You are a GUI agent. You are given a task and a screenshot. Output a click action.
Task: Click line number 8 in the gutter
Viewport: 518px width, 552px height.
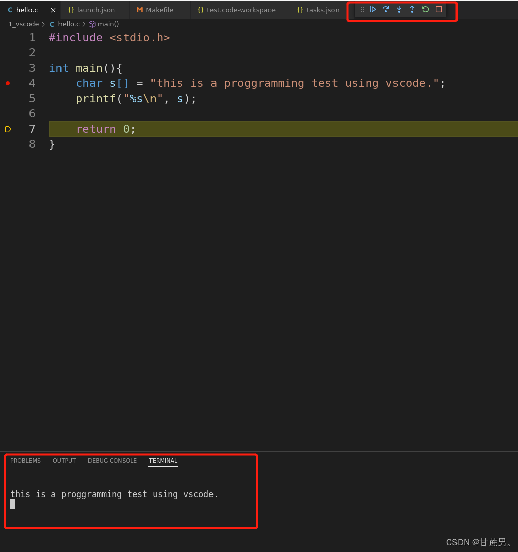pos(32,144)
